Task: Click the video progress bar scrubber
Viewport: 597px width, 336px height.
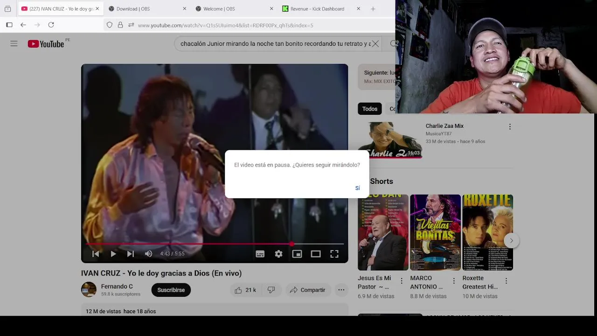Action: click(292, 244)
